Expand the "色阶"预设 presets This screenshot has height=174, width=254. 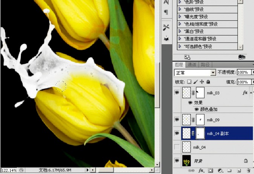click(x=180, y=2)
